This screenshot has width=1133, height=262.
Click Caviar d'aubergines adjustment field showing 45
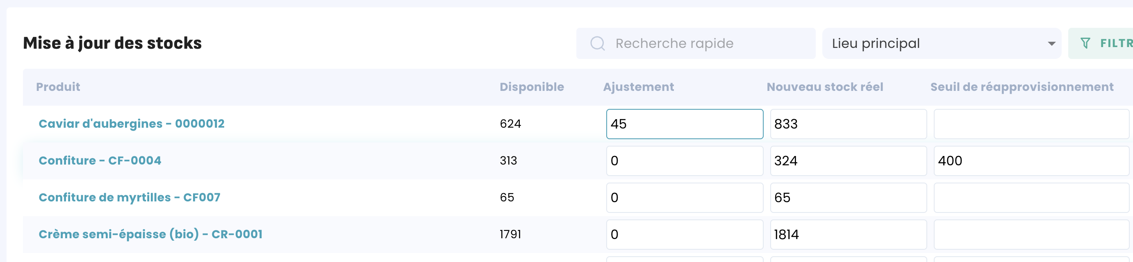pyautogui.click(x=685, y=124)
